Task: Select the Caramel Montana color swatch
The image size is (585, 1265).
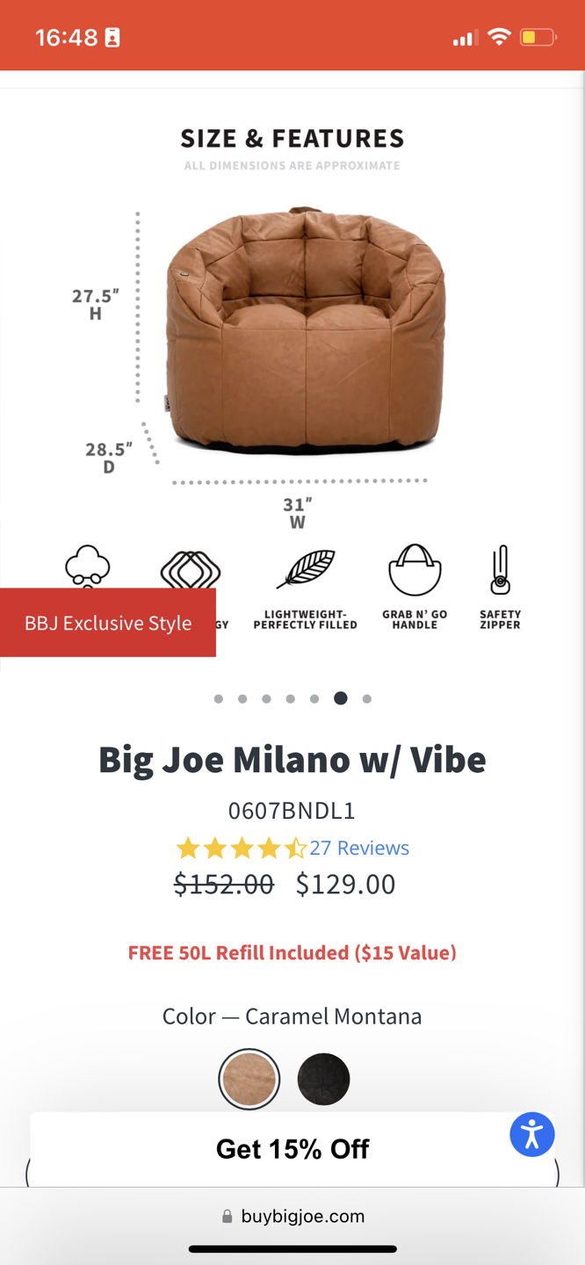Action: pos(249,1079)
